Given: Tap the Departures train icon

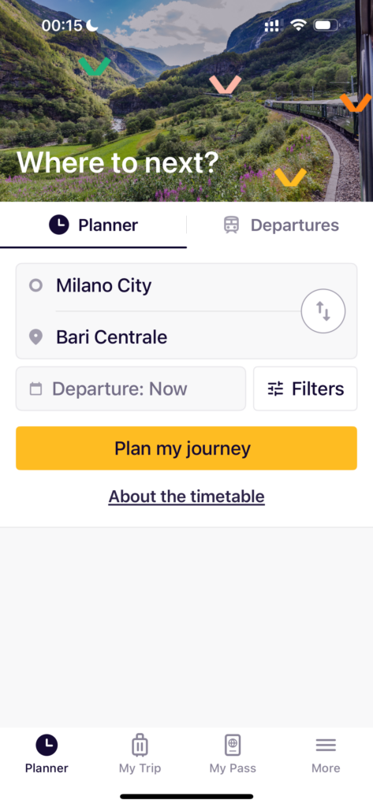Looking at the screenshot, I should point(231,225).
